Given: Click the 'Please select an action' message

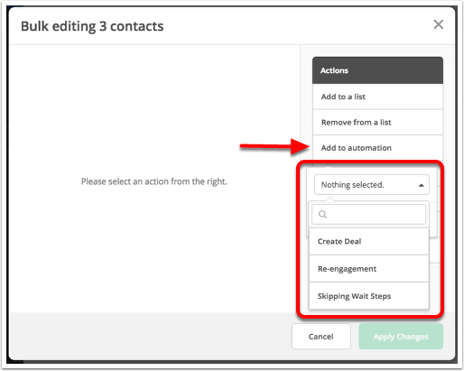Looking at the screenshot, I should point(154,181).
